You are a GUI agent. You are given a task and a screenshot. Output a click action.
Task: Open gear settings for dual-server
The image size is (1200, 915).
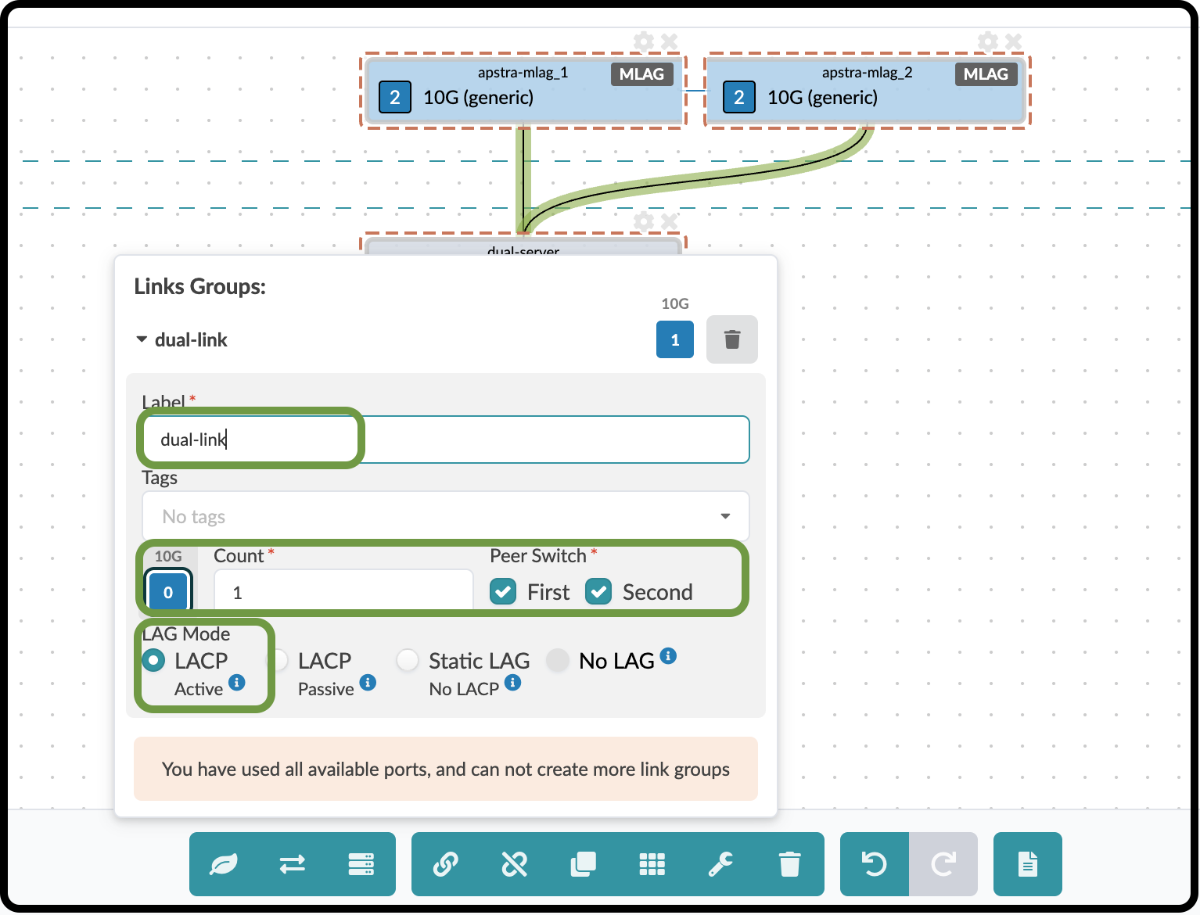[x=644, y=221]
